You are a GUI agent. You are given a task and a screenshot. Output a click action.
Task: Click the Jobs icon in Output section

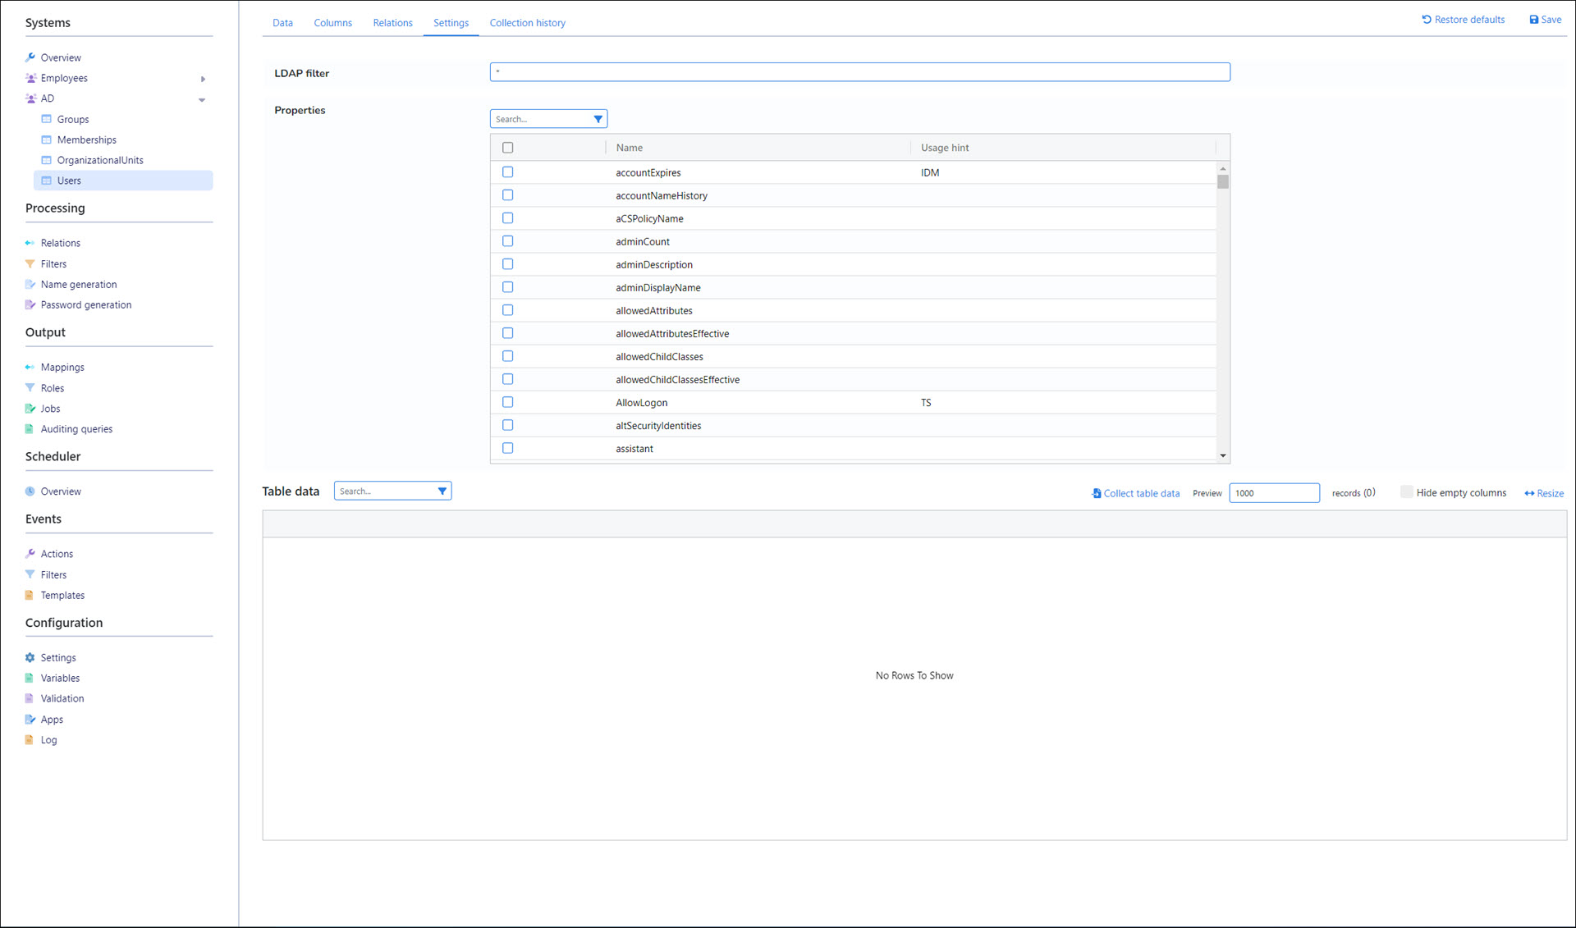click(x=30, y=409)
